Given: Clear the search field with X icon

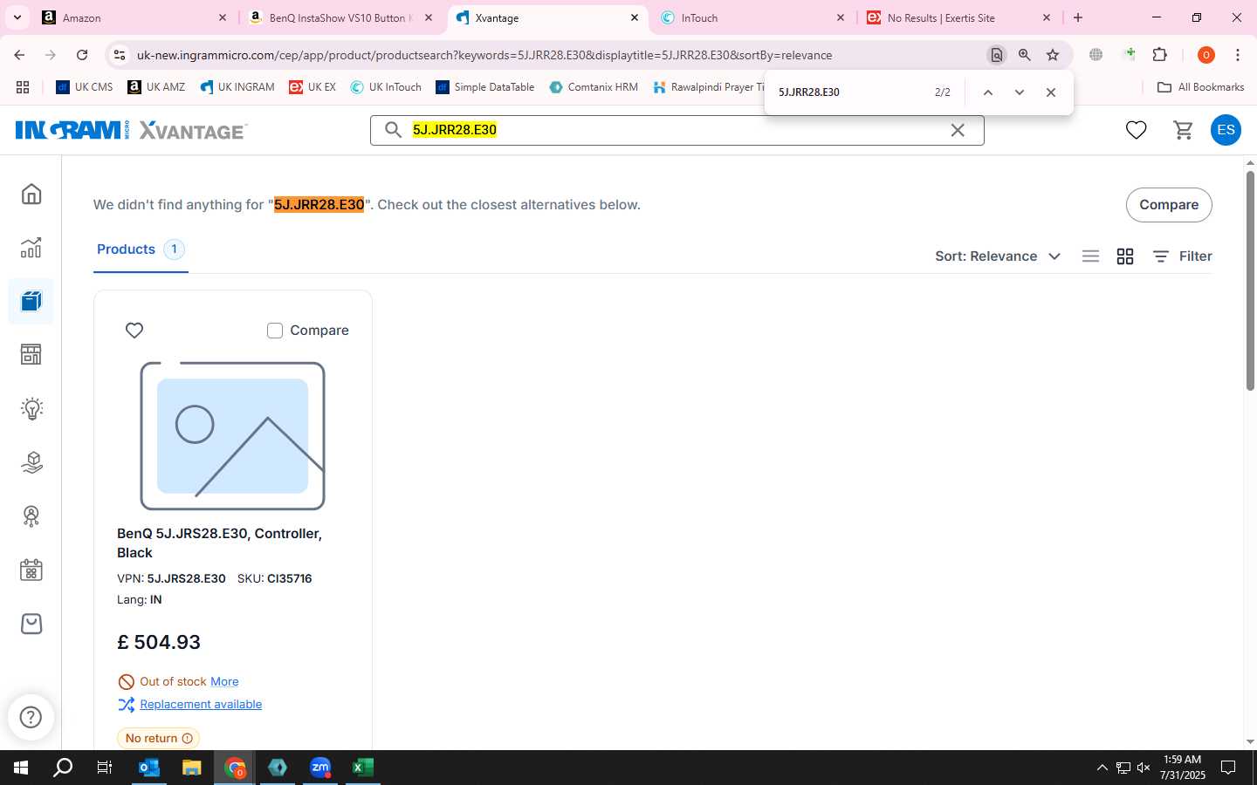Looking at the screenshot, I should coord(958,130).
